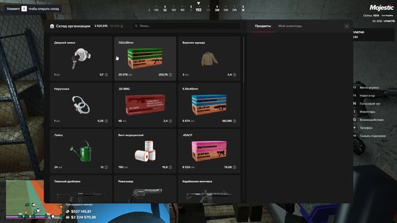Click weight icon on handcuffs card
The image size is (397, 223).
106,121
